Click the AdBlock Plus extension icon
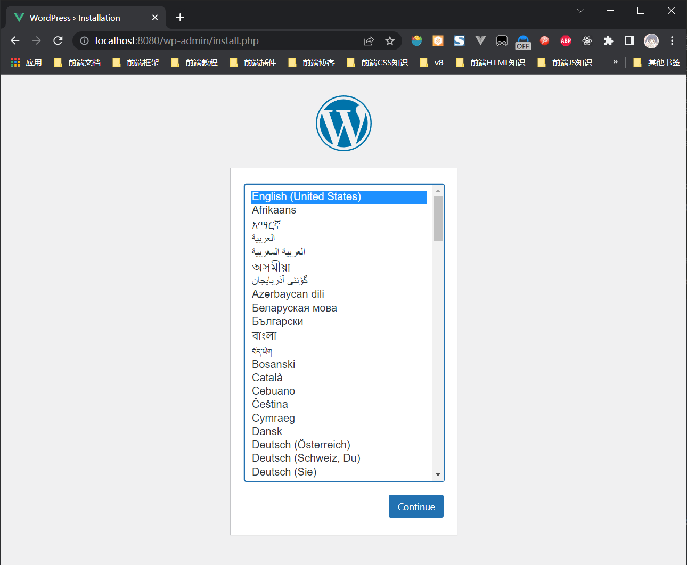Screen dimensions: 687x565 tap(566, 41)
